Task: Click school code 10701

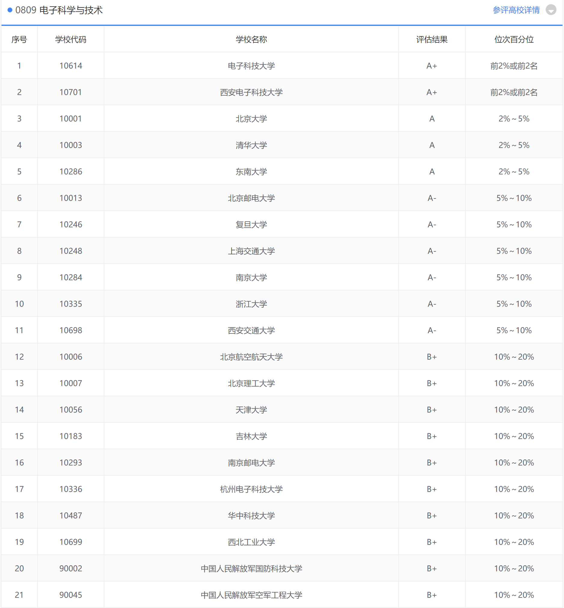Action: point(71,92)
